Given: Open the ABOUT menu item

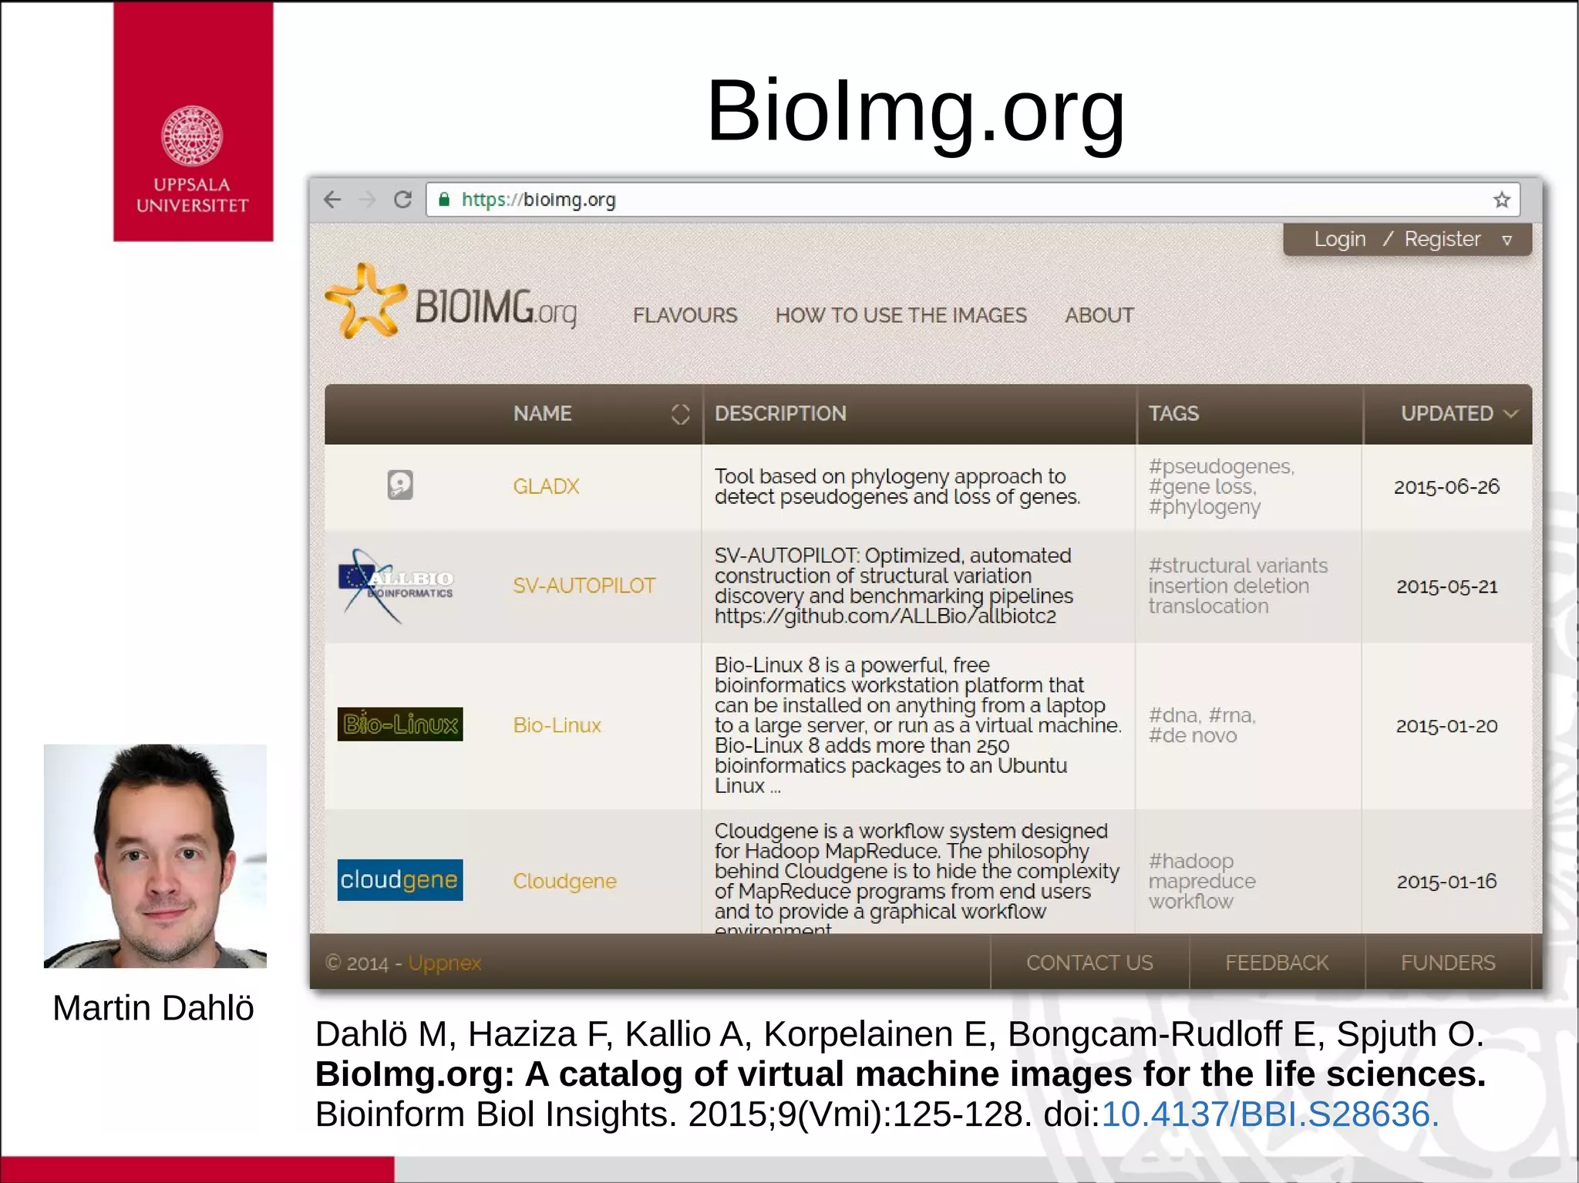Looking at the screenshot, I should 1099,315.
